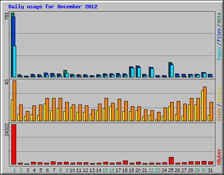The image size is (224, 175).
Task: Select the orange visits bar for day 23
Action: 159,116
